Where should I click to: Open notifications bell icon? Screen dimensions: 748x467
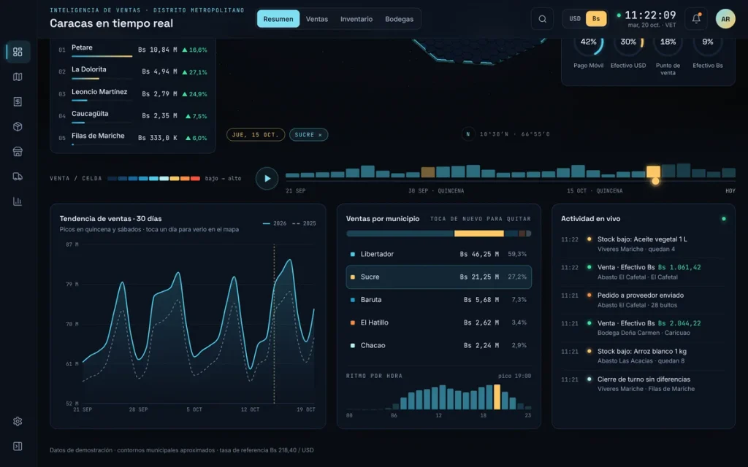pos(696,19)
